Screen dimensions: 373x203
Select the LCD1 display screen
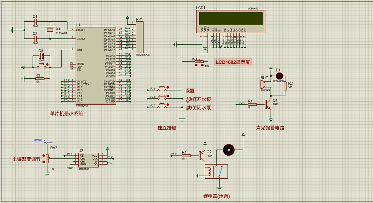[x=230, y=18]
